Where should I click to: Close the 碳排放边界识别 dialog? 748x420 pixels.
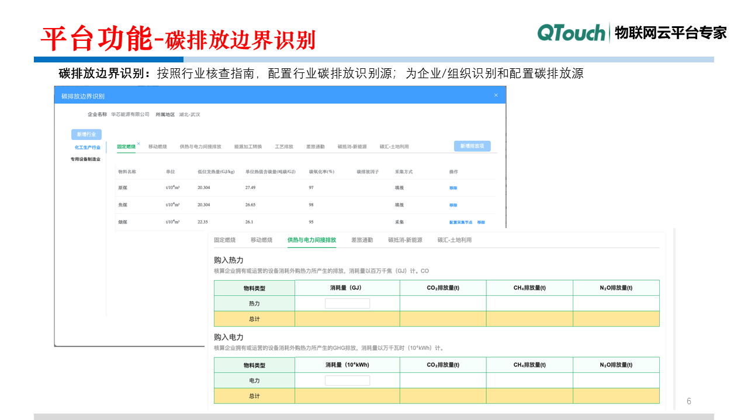(x=496, y=95)
